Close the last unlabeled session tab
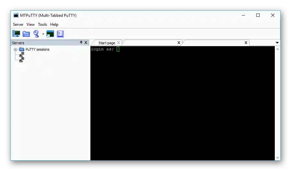The image size is (291, 171). tap(246, 43)
